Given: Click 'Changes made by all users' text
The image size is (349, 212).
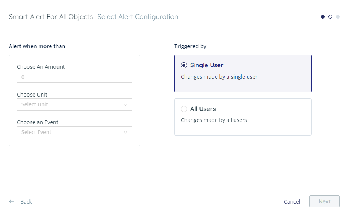Looking at the screenshot, I should pyautogui.click(x=214, y=120).
